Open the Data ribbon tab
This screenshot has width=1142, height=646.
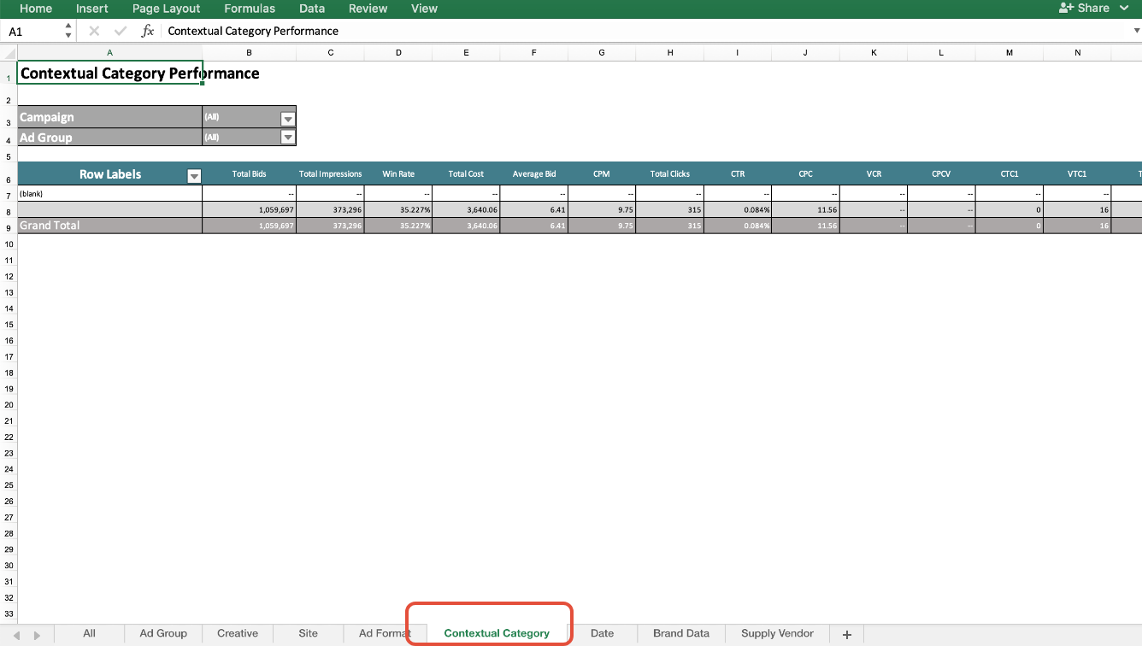312,9
